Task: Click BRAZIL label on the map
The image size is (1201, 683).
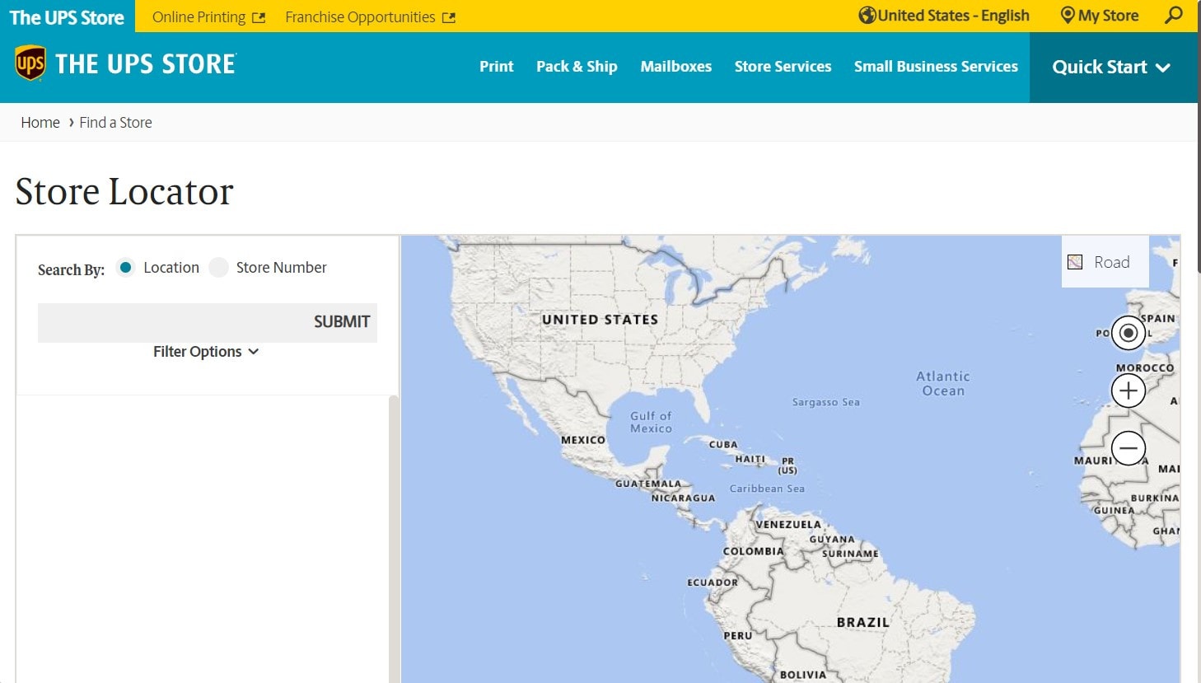Action: point(863,623)
